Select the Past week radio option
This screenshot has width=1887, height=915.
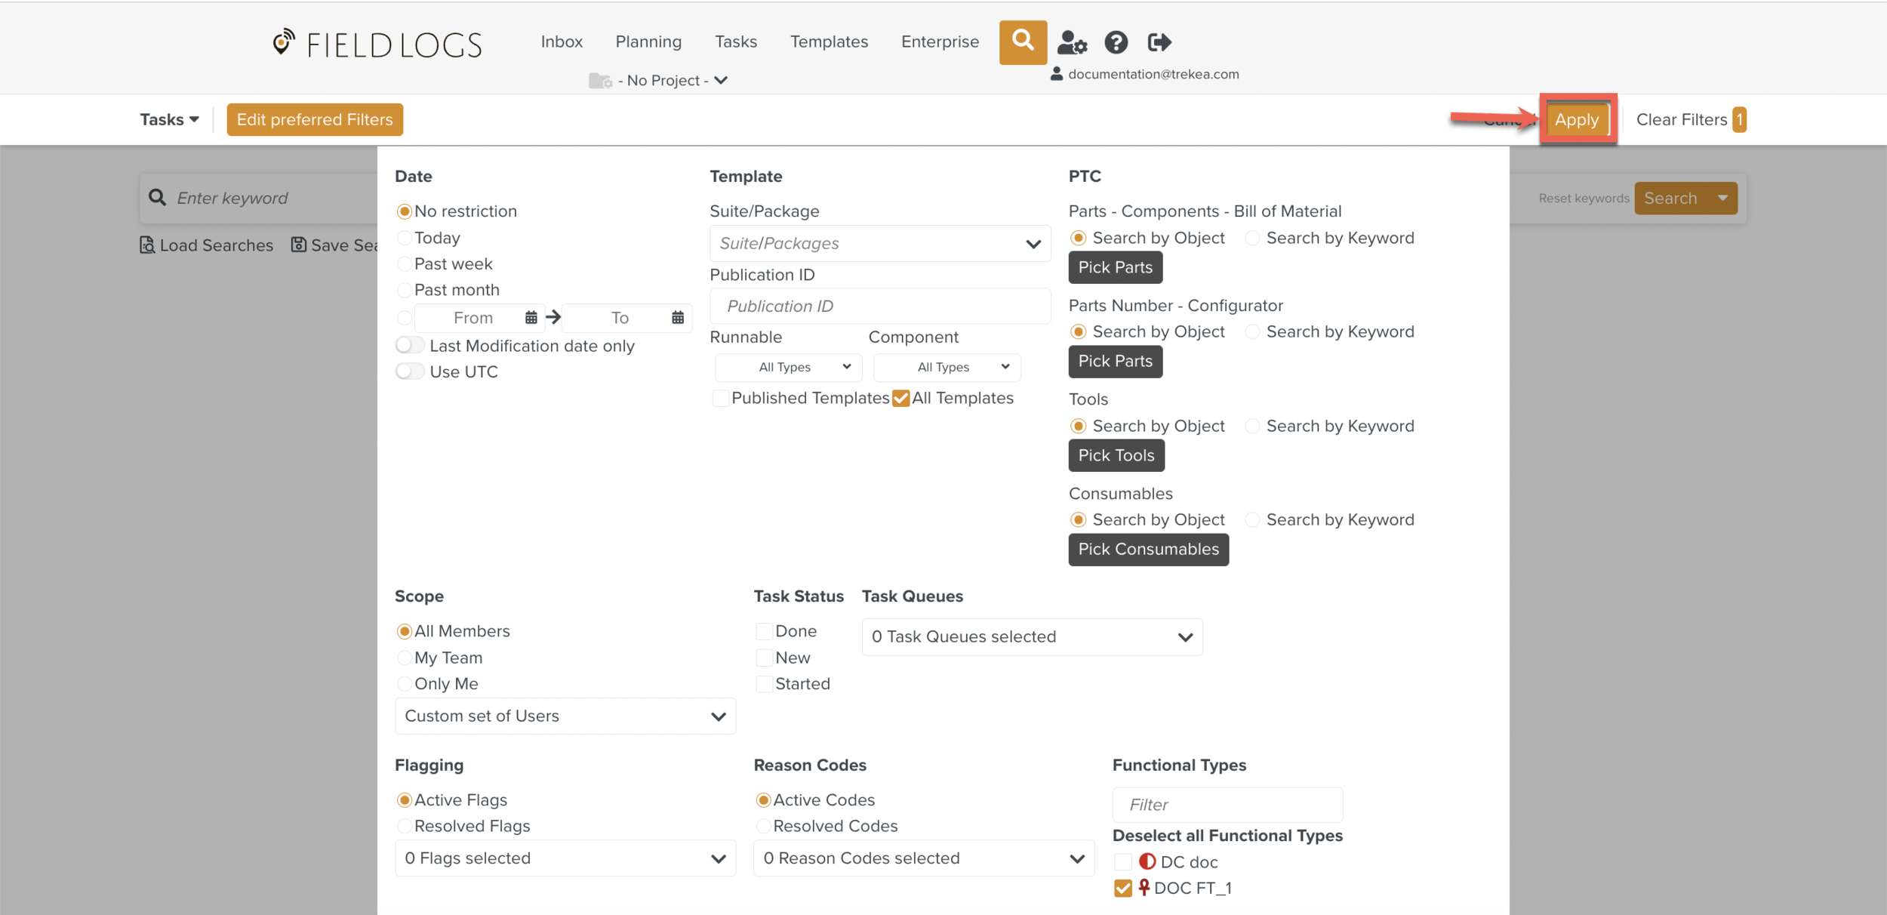point(405,263)
